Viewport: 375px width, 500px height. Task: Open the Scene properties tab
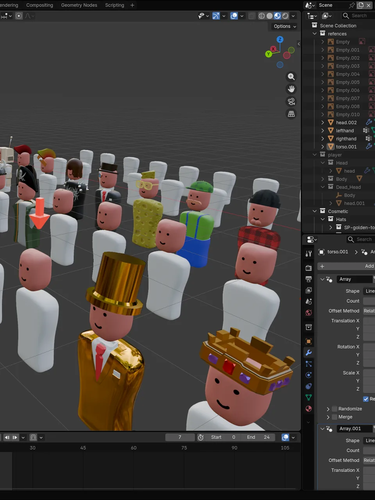(x=309, y=302)
